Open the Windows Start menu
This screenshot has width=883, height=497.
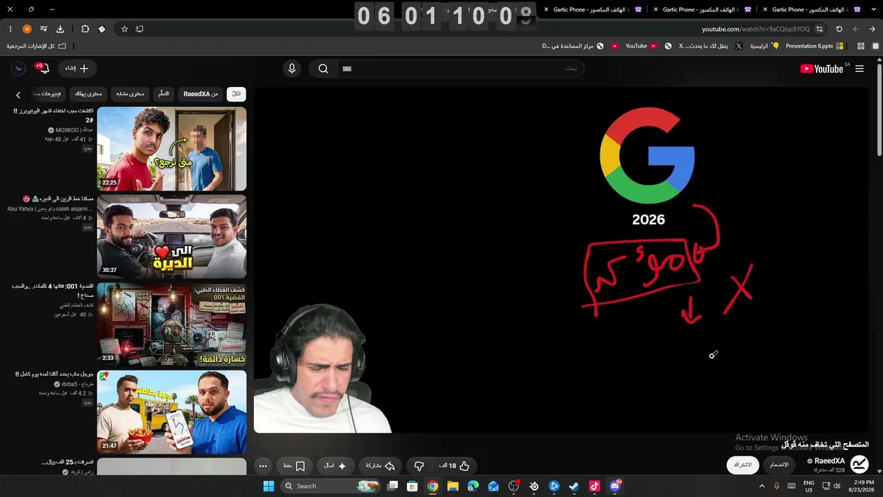[268, 486]
